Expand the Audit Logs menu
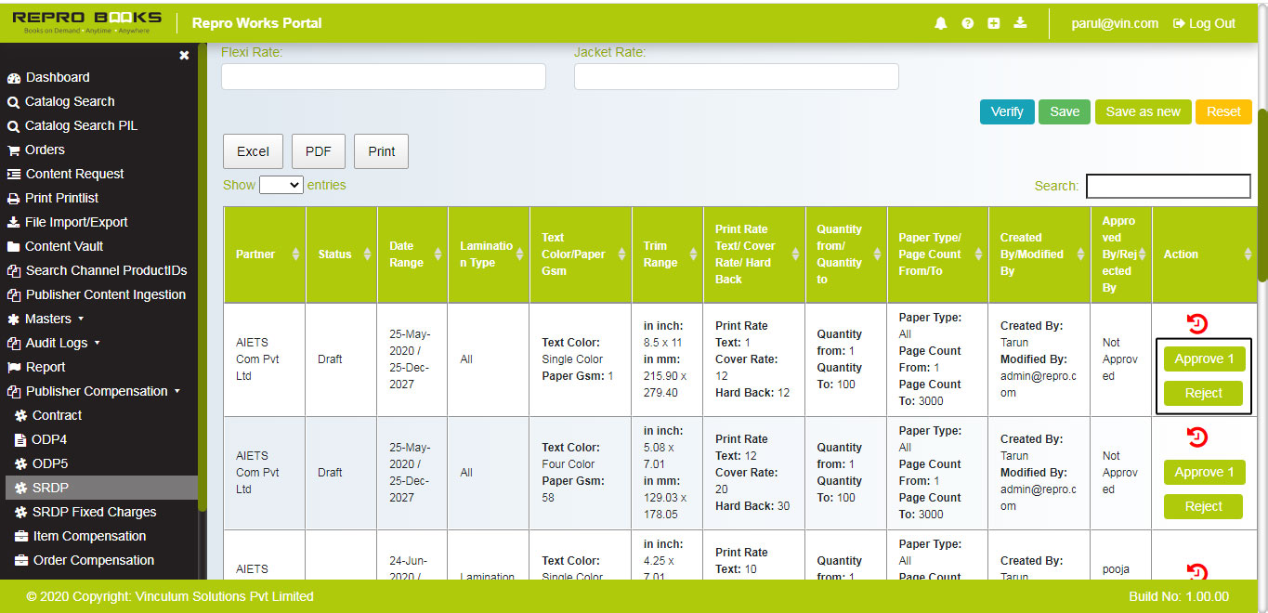This screenshot has height=613, width=1268. [61, 343]
